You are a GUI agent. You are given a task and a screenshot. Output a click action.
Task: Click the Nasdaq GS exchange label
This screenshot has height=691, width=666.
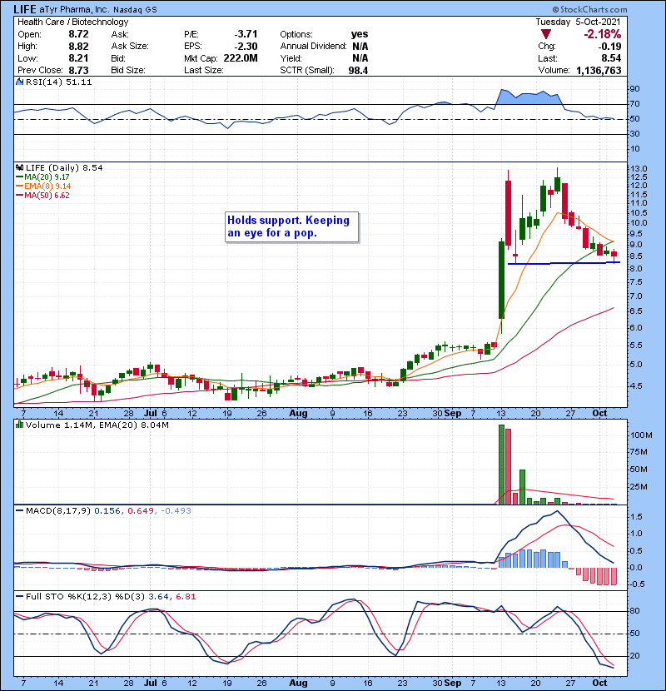(x=135, y=10)
